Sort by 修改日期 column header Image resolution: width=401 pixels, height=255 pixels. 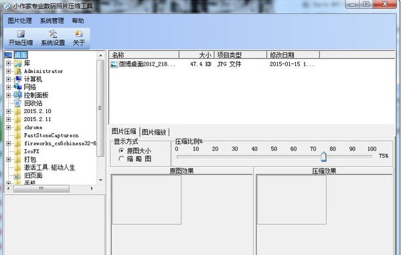(293, 55)
